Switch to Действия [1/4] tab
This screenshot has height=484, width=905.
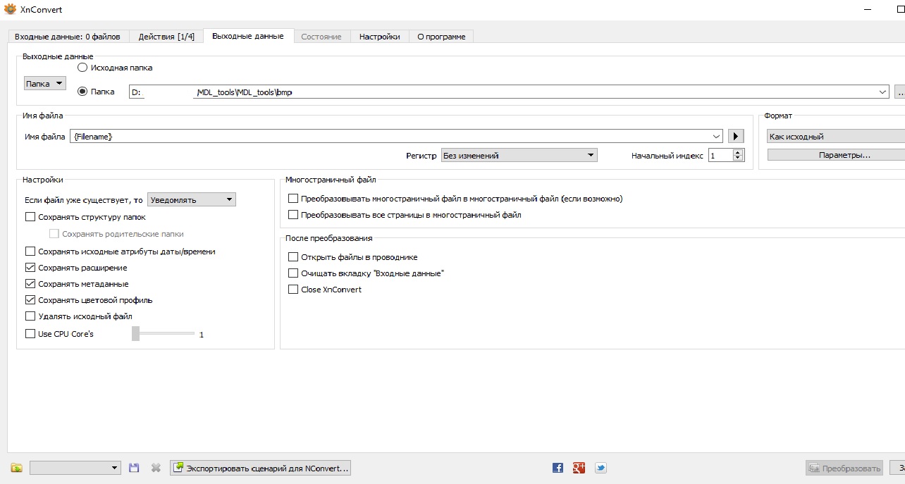click(166, 37)
